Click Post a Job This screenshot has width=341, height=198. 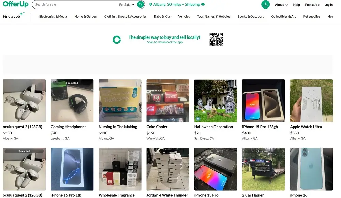point(312,4)
